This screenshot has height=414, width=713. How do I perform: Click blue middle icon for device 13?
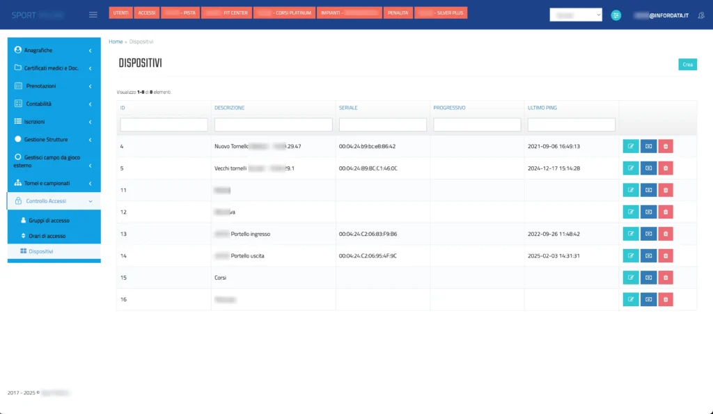click(x=648, y=234)
